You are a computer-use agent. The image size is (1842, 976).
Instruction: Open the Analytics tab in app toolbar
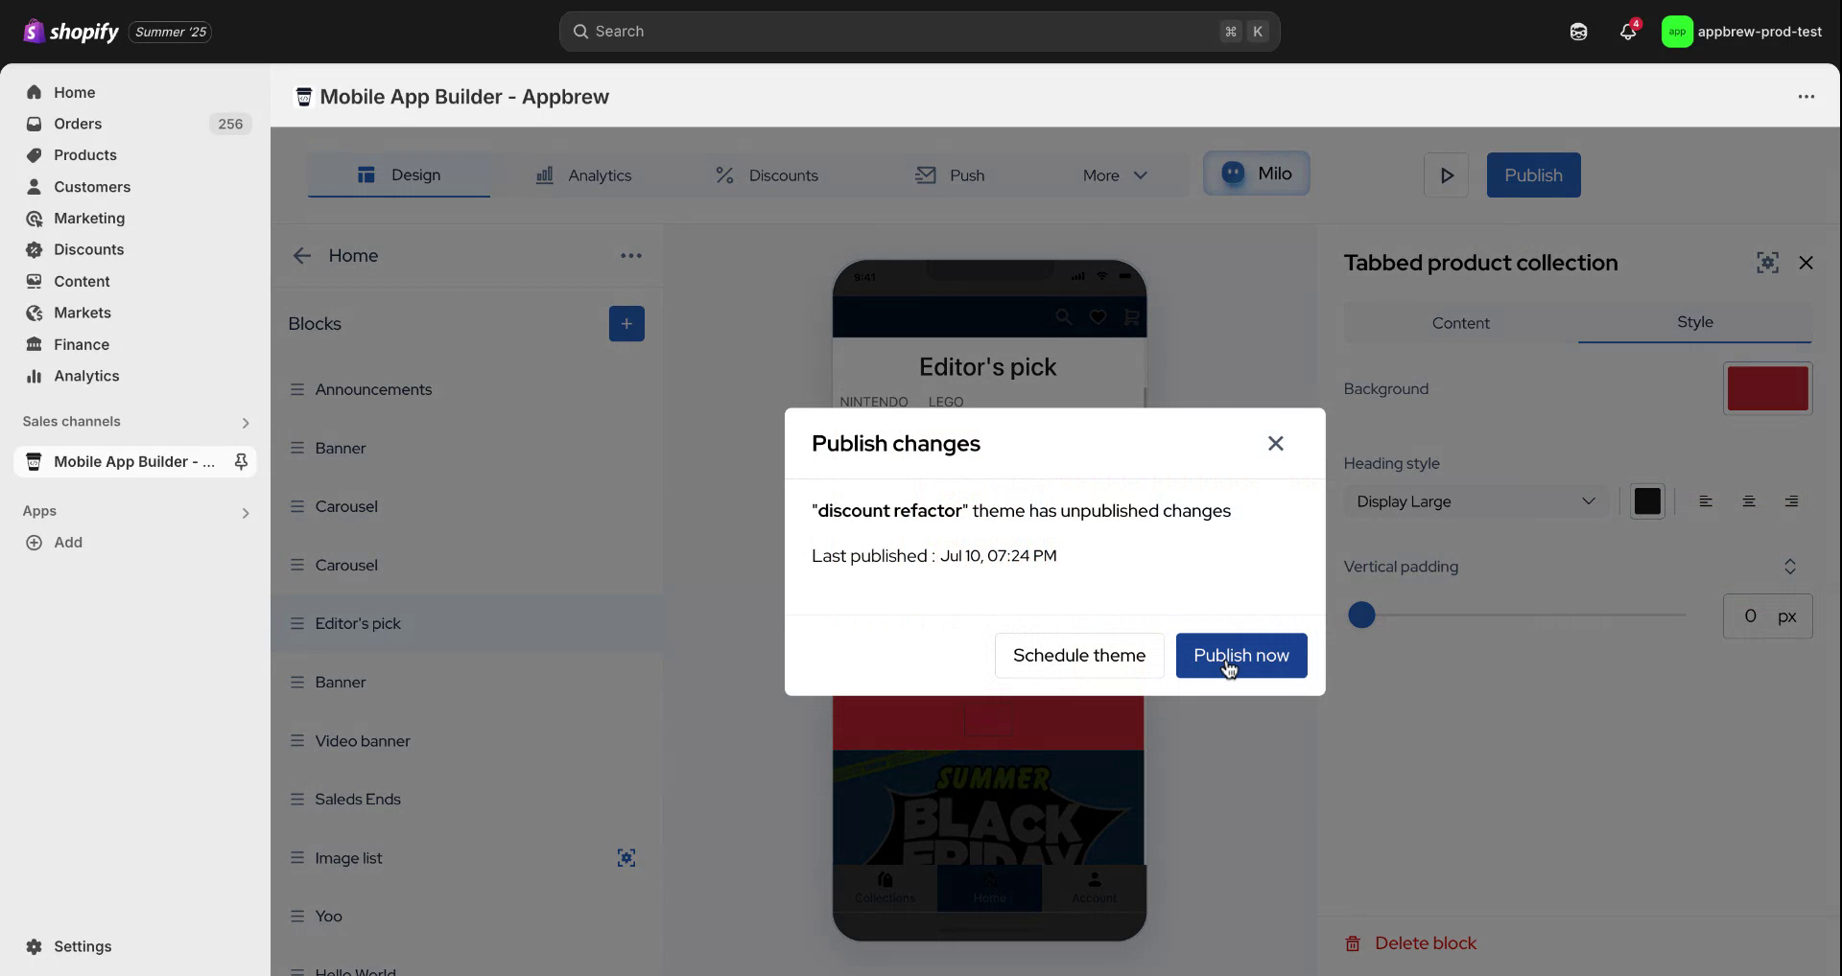click(583, 175)
